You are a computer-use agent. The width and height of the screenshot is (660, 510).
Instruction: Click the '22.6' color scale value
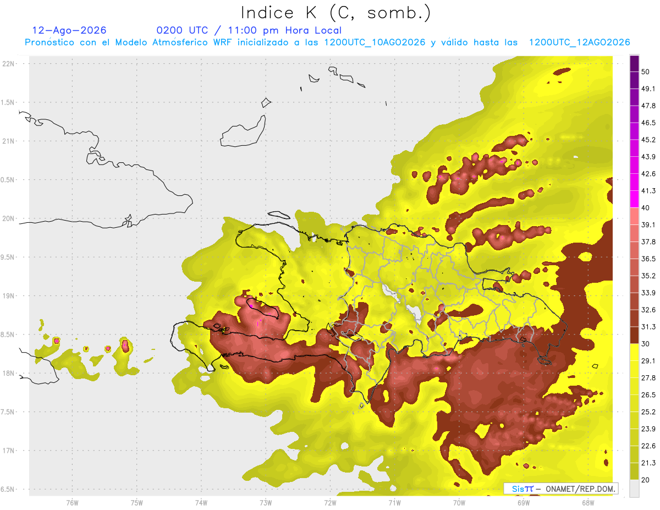click(x=648, y=446)
